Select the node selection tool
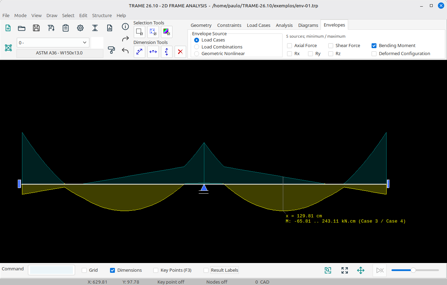The width and height of the screenshot is (447, 285). pyautogui.click(x=153, y=32)
